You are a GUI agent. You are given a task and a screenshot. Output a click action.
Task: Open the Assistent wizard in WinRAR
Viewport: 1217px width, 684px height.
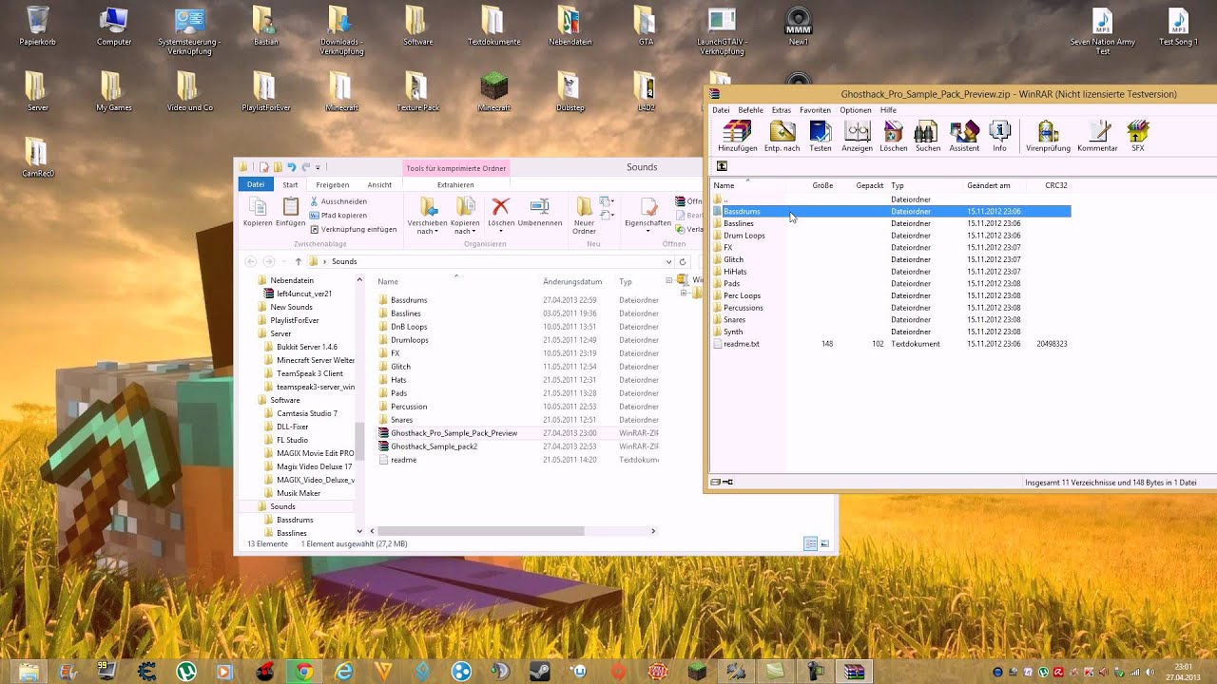coord(964,136)
